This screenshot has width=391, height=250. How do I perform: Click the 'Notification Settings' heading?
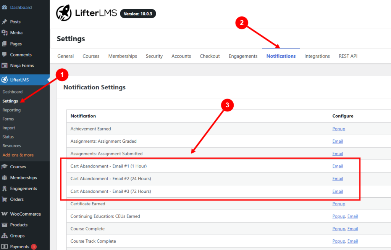[x=94, y=87]
